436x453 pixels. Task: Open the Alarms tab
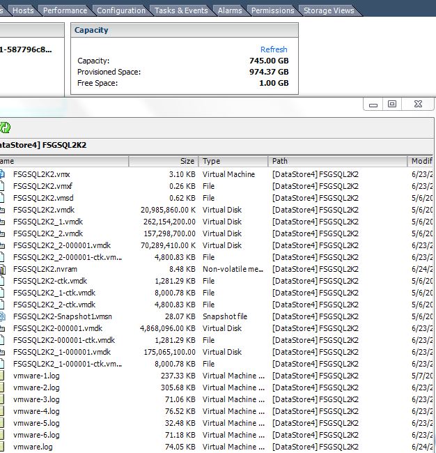[229, 10]
